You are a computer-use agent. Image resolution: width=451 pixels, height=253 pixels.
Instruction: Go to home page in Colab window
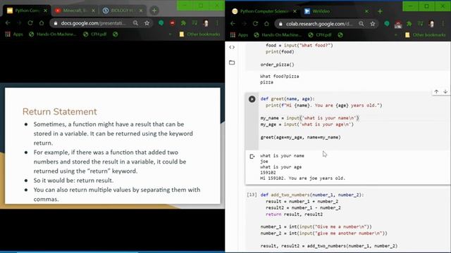(x=266, y=24)
